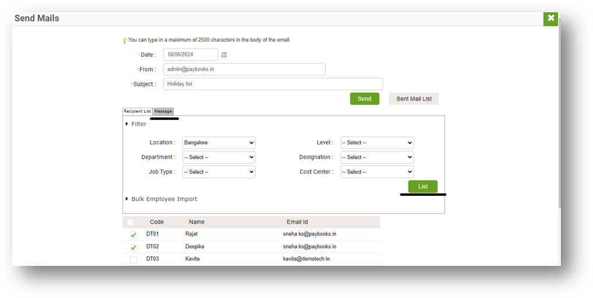
Task: Select the DT03 code cell
Action: pos(152,259)
